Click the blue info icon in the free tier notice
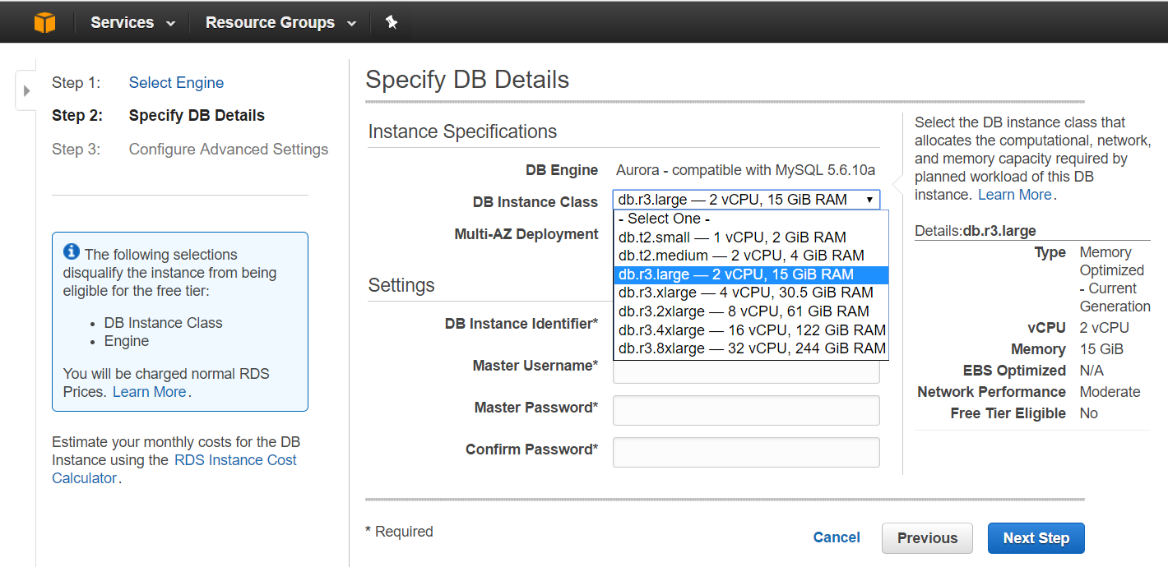This screenshot has width=1168, height=567. 72,252
